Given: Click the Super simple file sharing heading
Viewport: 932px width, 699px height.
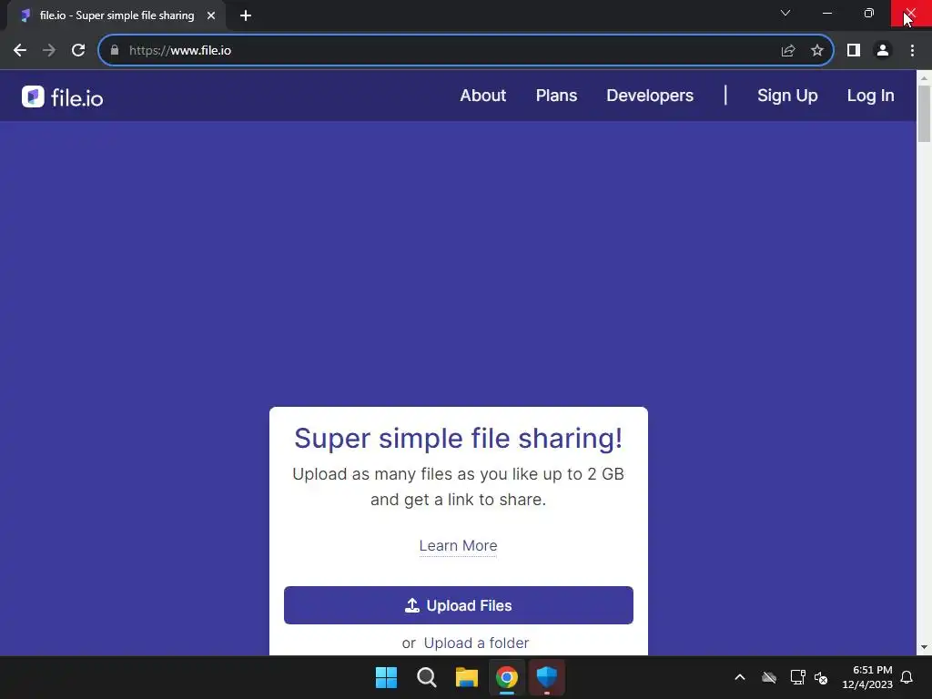Looking at the screenshot, I should [459, 439].
